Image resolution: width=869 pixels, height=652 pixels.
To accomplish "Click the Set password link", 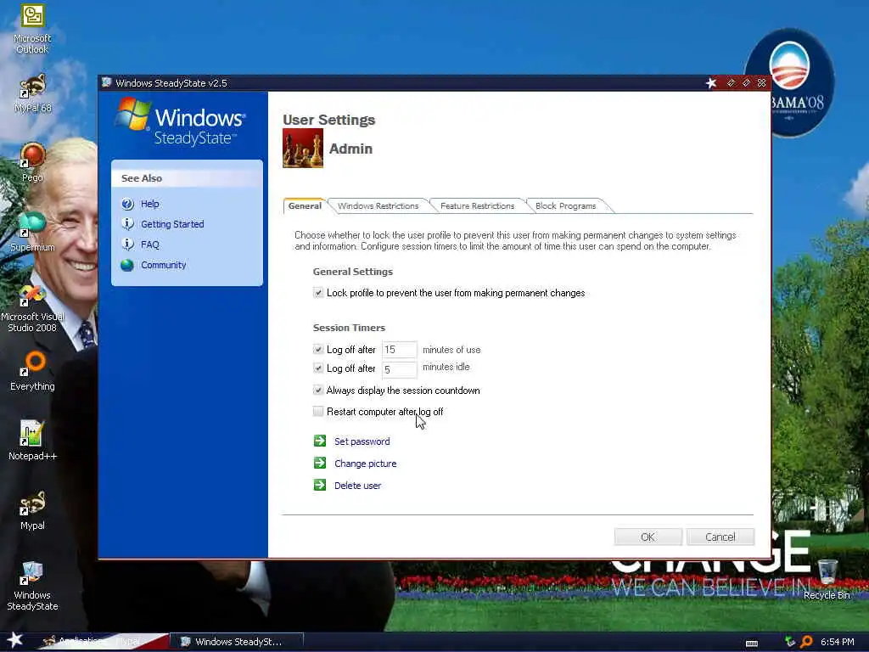I will 362,441.
